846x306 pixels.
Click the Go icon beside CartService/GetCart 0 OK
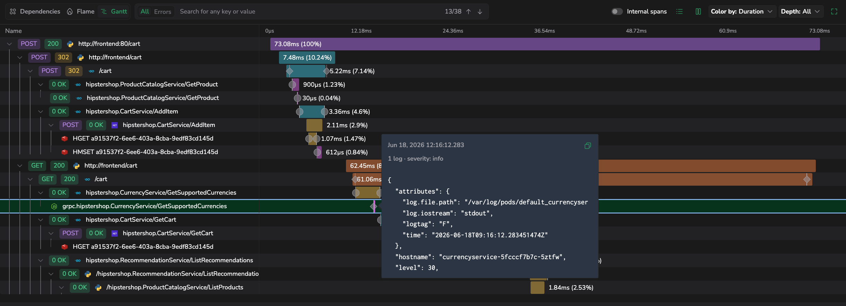[78, 220]
